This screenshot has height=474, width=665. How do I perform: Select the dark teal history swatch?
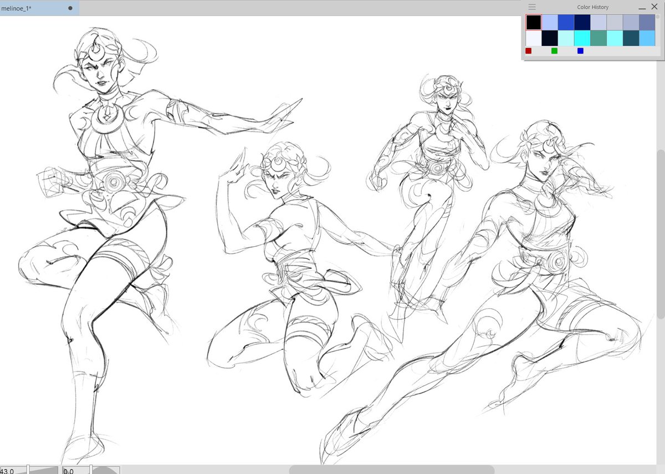pyautogui.click(x=631, y=38)
